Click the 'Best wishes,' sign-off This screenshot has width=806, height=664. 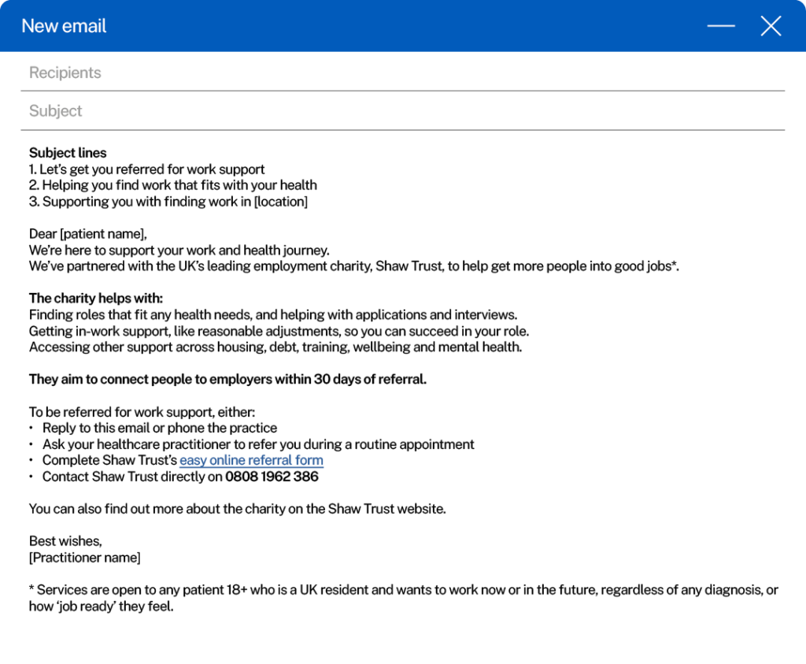(x=66, y=541)
